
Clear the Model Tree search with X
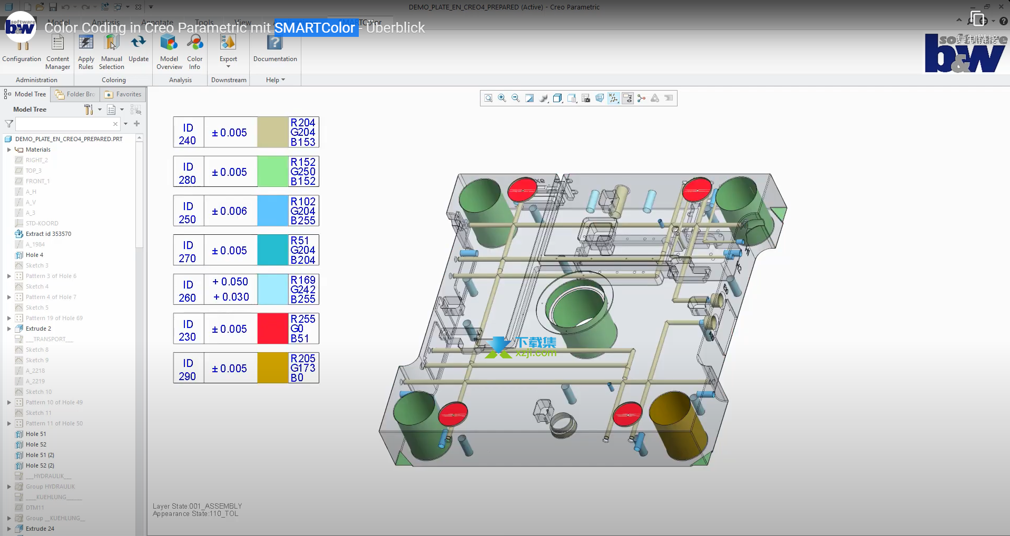tap(115, 124)
